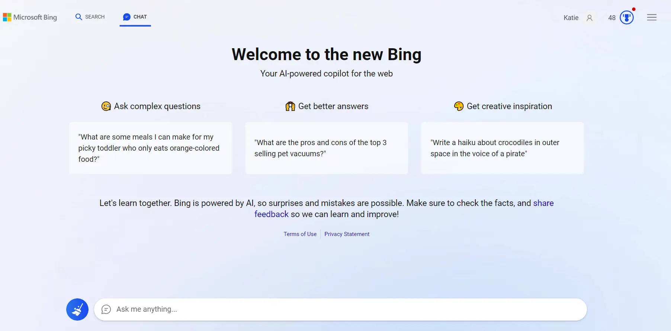Click the Get creative inspiration palette emoji
671x331 pixels.
[459, 106]
